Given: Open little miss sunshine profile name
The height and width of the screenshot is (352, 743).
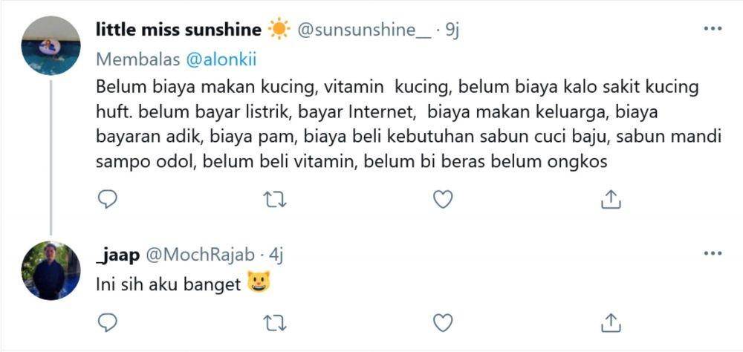Looking at the screenshot, I should click(178, 30).
